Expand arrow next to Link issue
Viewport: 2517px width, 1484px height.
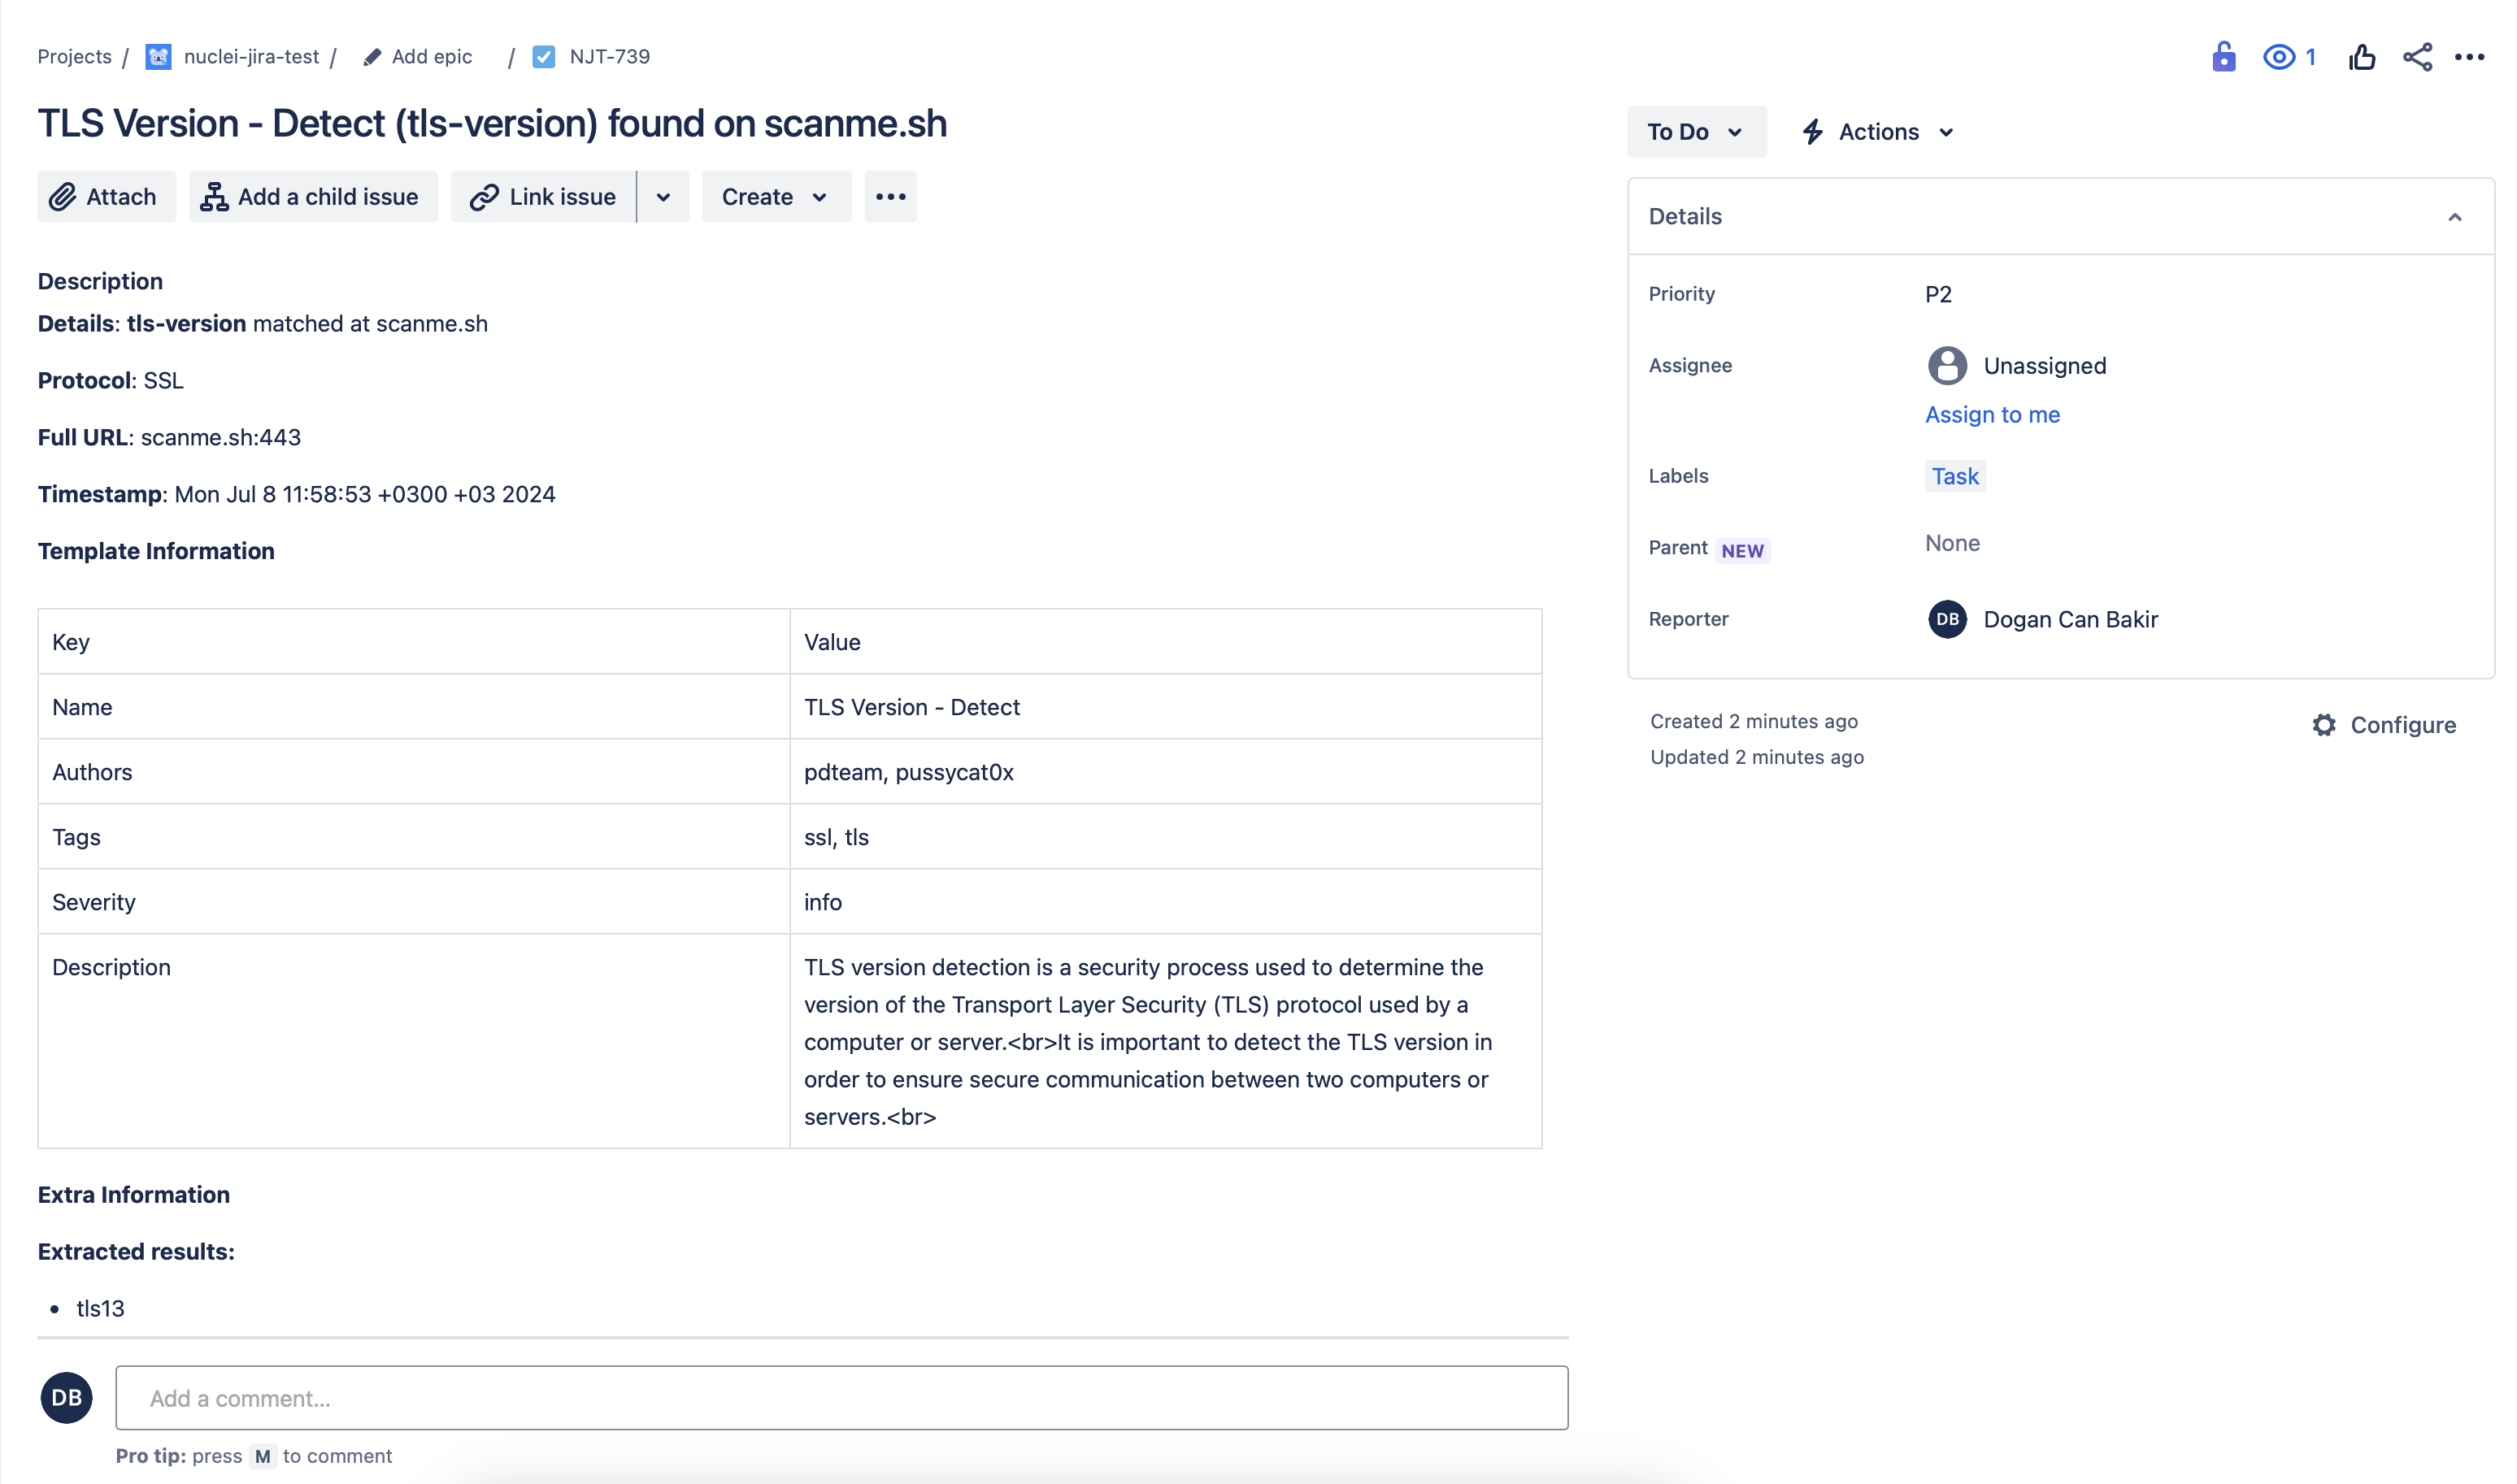click(663, 197)
